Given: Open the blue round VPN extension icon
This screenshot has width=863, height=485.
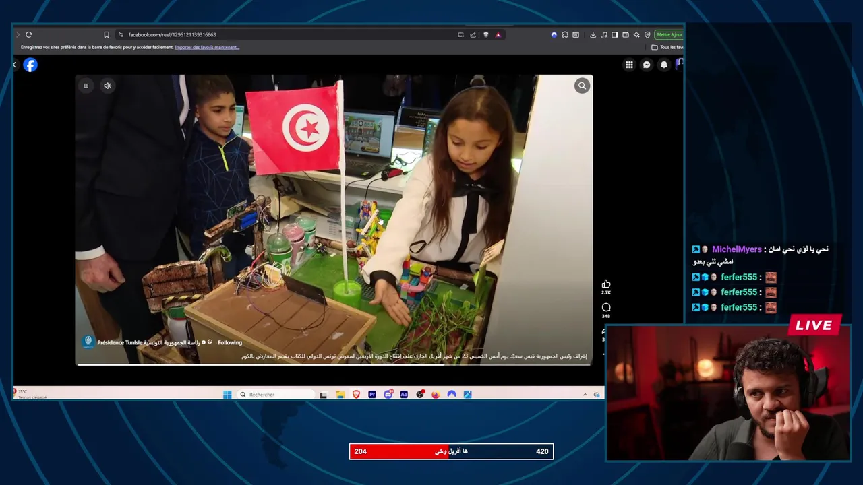Looking at the screenshot, I should point(554,35).
